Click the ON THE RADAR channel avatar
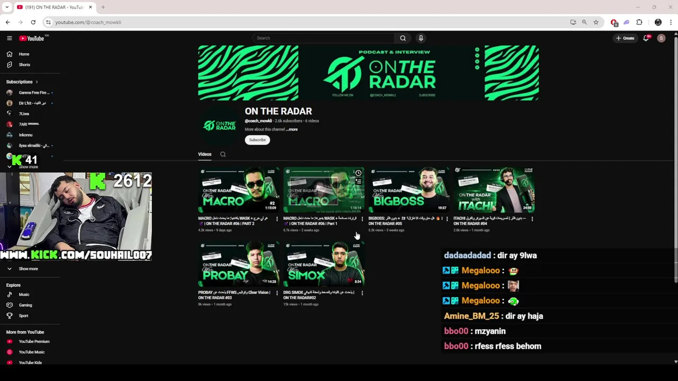 [x=219, y=126]
